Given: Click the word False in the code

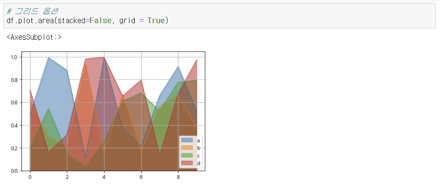Looking at the screenshot, I should 101,21.
